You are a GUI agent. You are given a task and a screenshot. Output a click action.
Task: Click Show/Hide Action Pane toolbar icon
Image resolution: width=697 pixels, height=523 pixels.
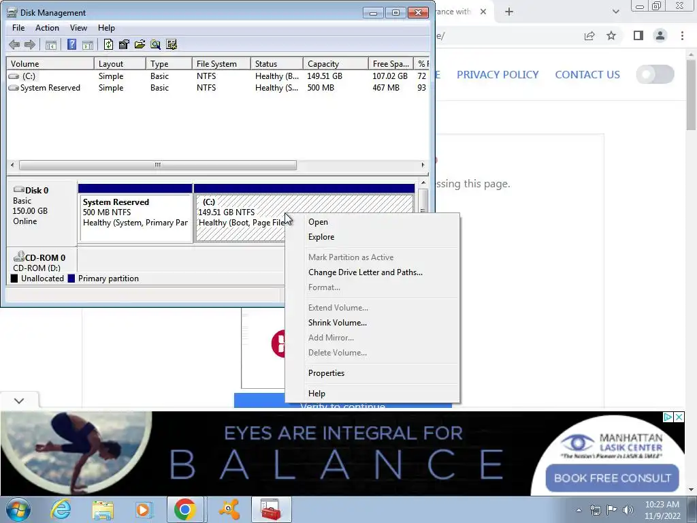pos(88,44)
